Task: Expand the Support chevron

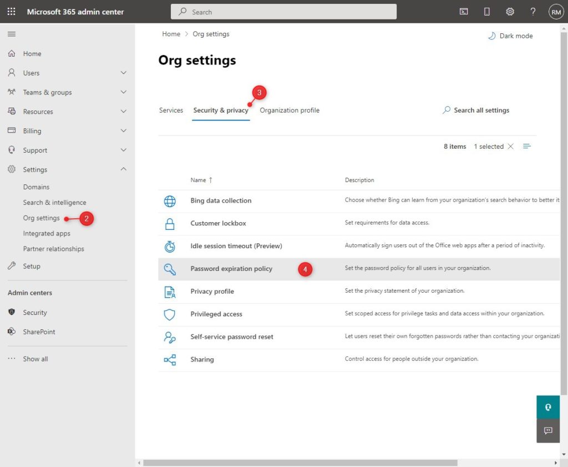Action: point(124,149)
